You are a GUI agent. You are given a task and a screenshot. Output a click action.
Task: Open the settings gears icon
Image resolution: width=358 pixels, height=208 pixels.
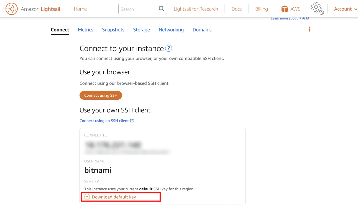[x=317, y=9]
